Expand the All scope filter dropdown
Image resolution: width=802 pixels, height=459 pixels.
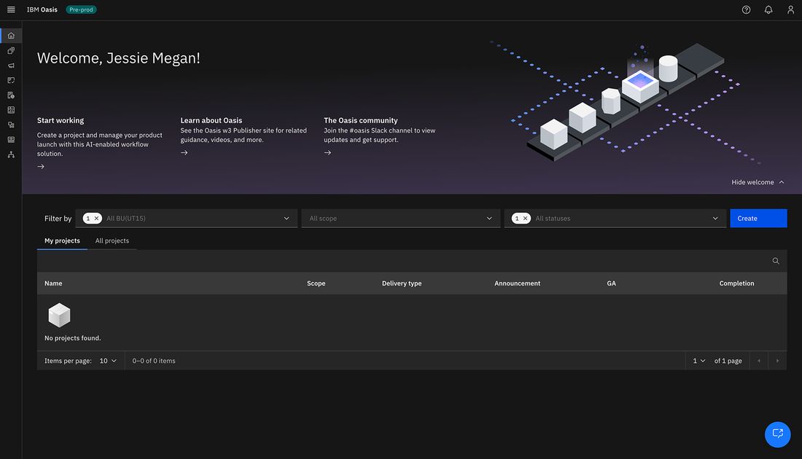point(400,219)
